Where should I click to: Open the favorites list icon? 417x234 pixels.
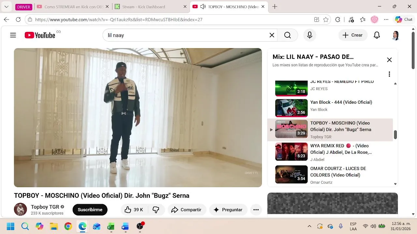point(363,19)
